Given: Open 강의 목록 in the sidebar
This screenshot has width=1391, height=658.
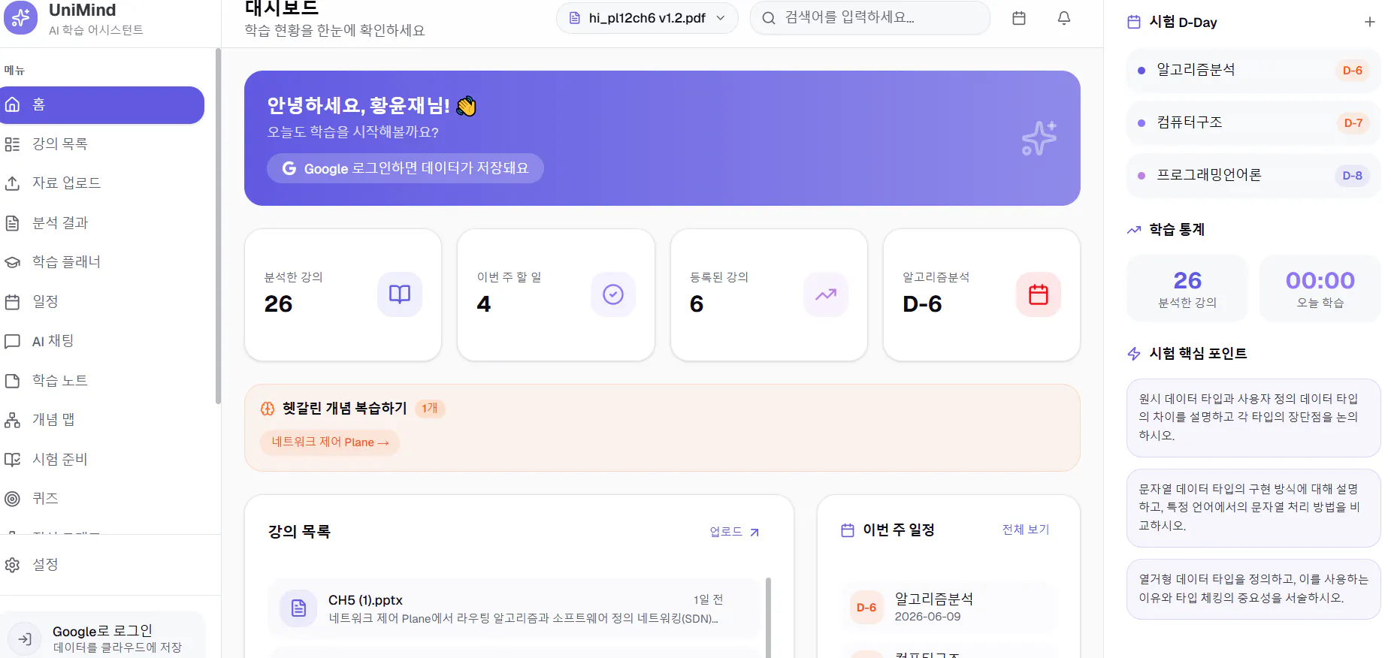Looking at the screenshot, I should [x=102, y=144].
